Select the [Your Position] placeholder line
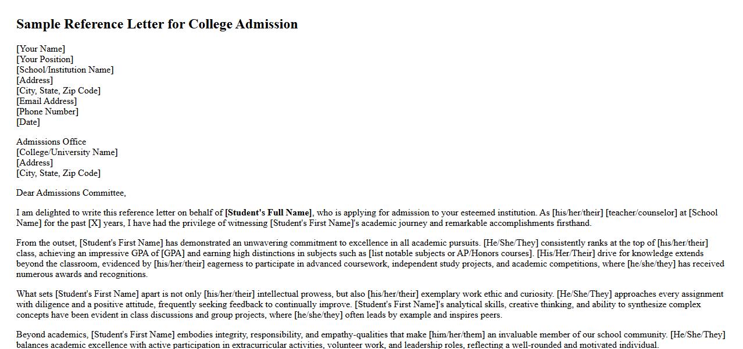 click(45, 59)
